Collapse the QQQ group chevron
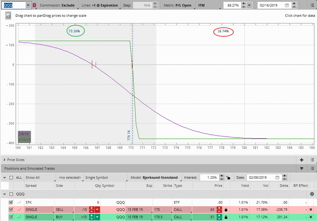The image size is (317, 221). pyautogui.click(x=4, y=194)
